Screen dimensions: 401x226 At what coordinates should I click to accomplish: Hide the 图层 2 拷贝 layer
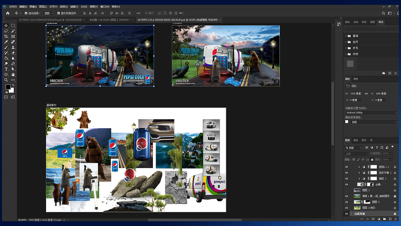(x=346, y=208)
